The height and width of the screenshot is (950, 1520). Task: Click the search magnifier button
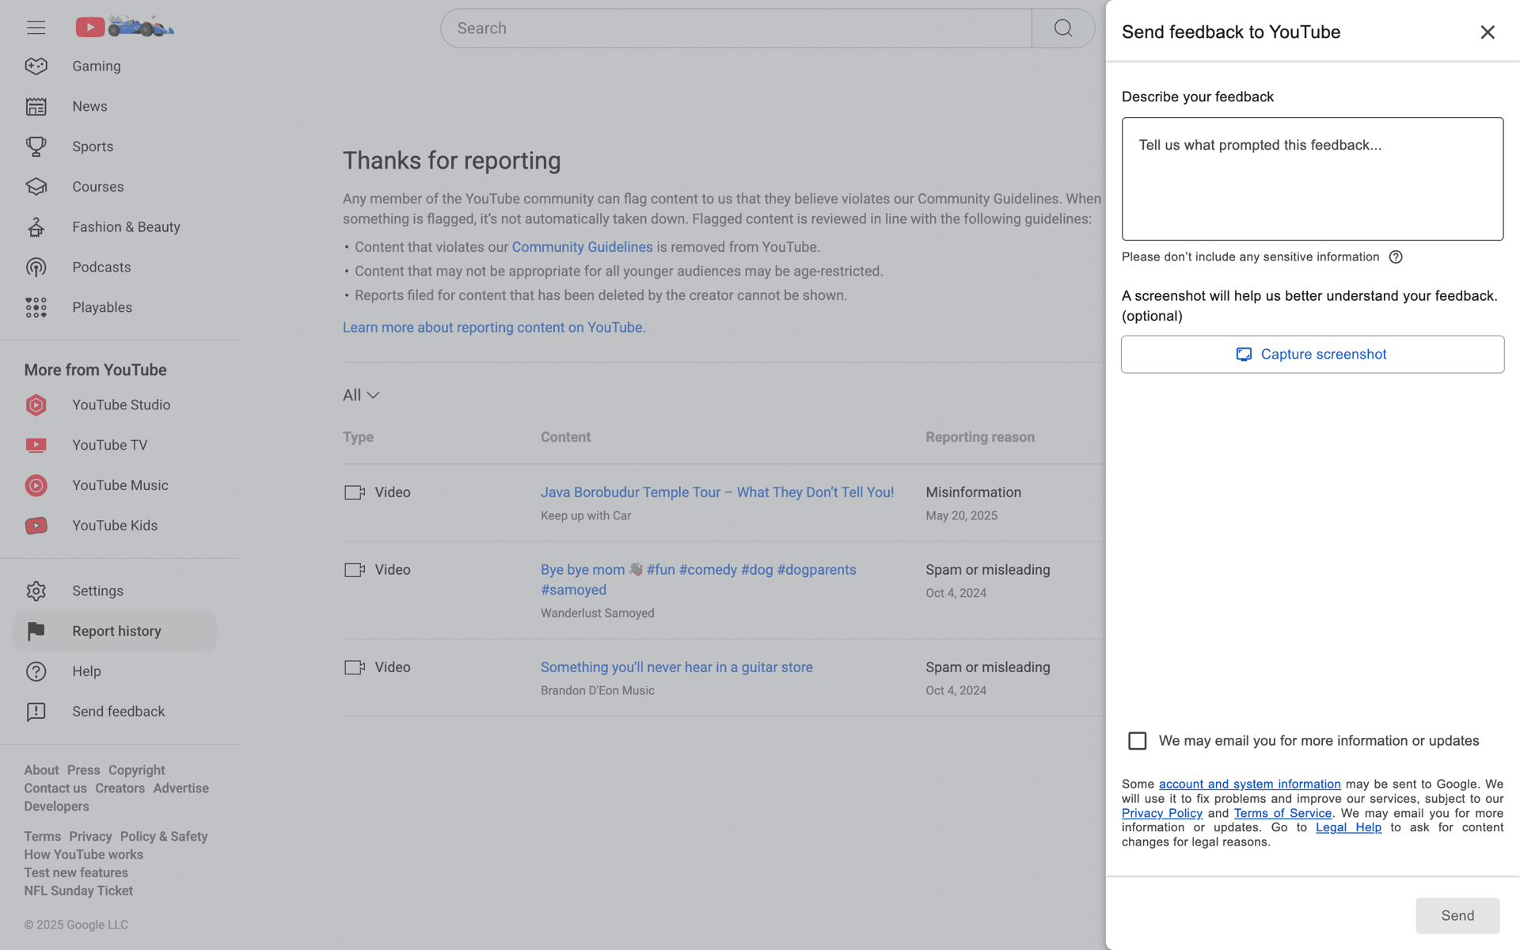(1063, 28)
